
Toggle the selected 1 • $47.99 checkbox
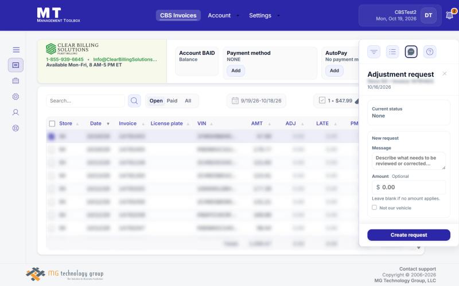(x=322, y=101)
